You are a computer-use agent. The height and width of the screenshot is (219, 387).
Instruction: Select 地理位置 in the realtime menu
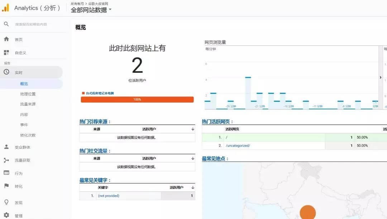(x=28, y=94)
